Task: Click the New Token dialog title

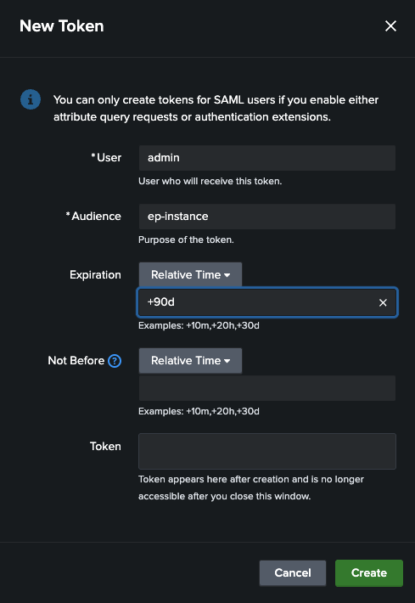Action: coord(61,26)
